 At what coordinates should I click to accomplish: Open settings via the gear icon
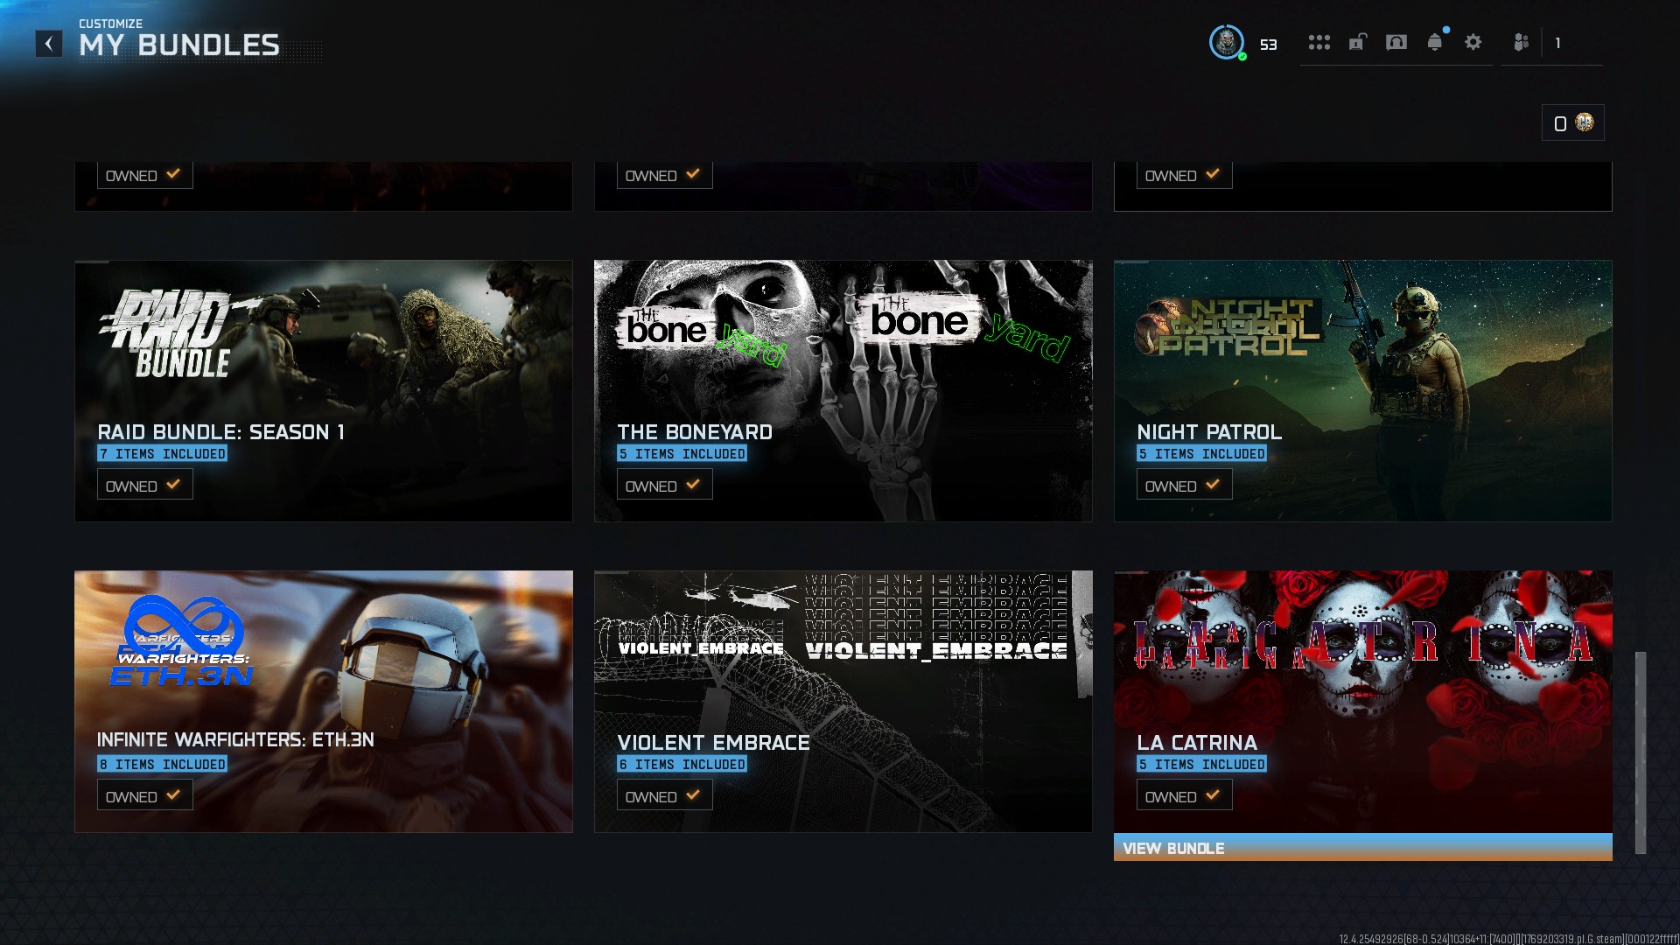pos(1473,42)
